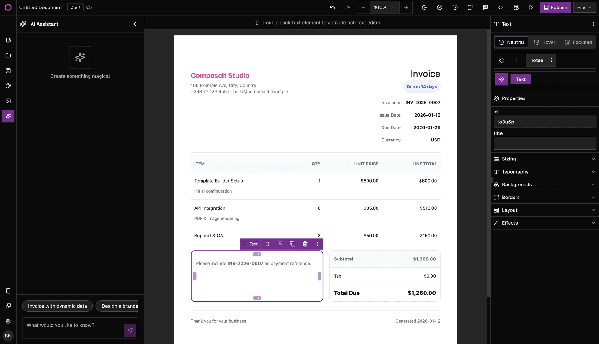Open the code view using the toolbar icon
This screenshot has width=599, height=344.
(x=500, y=7)
